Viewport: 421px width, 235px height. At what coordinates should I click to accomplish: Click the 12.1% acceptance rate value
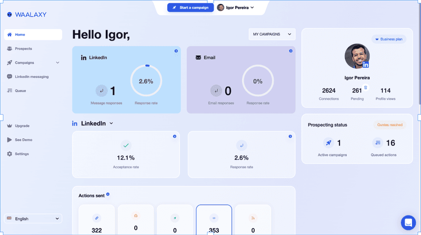point(126,158)
